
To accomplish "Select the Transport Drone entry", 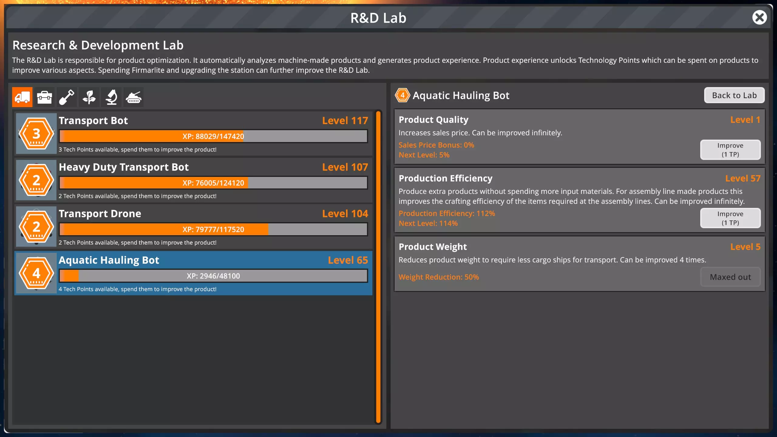I will [212, 214].
